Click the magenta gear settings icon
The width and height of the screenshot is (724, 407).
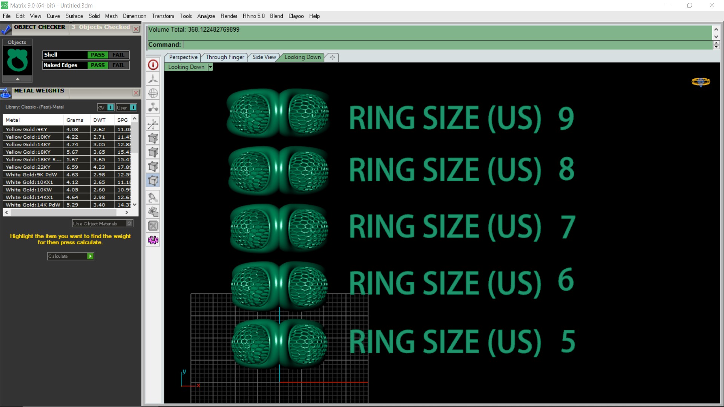click(153, 240)
